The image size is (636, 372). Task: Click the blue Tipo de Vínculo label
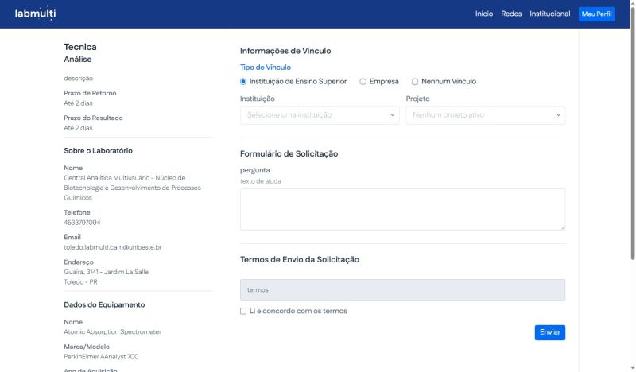266,68
